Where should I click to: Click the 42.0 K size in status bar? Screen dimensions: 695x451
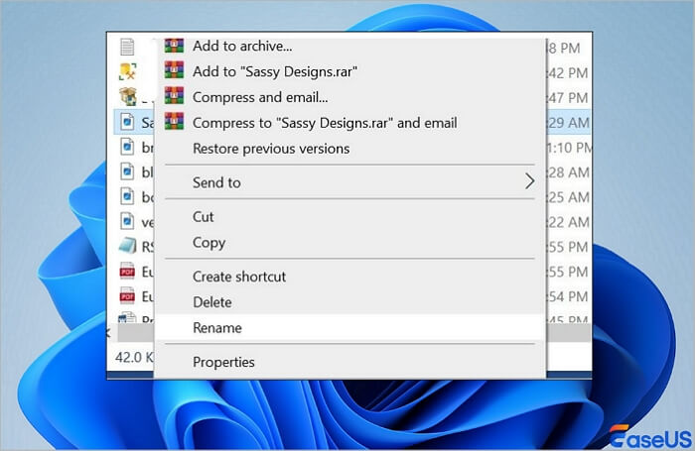134,357
